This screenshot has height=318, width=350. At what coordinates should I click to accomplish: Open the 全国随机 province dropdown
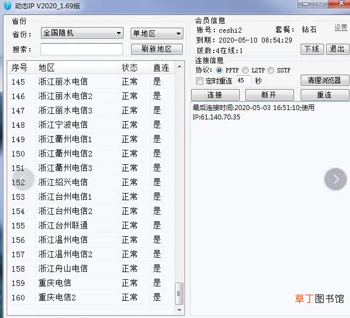point(82,33)
